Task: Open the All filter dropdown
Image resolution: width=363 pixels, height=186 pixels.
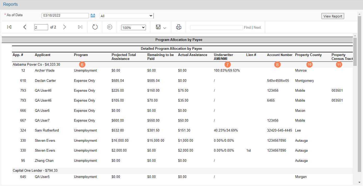Action: click(x=126, y=16)
